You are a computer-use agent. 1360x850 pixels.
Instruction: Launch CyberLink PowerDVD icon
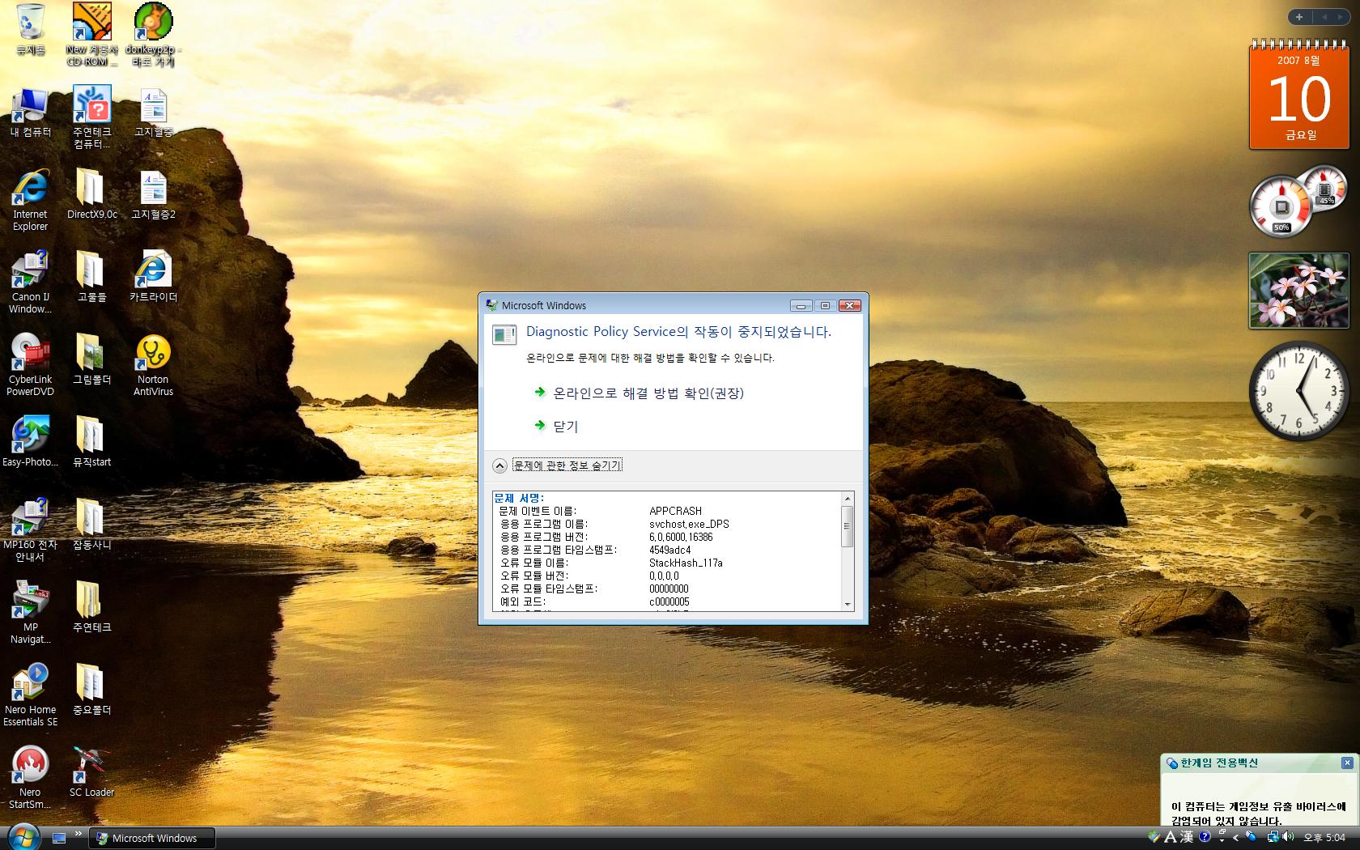[x=30, y=364]
